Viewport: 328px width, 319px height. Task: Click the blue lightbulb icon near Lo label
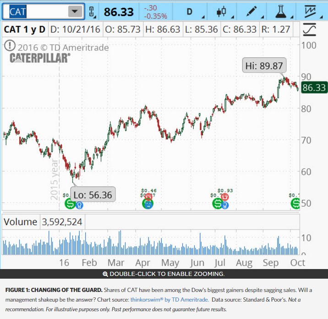(79, 205)
